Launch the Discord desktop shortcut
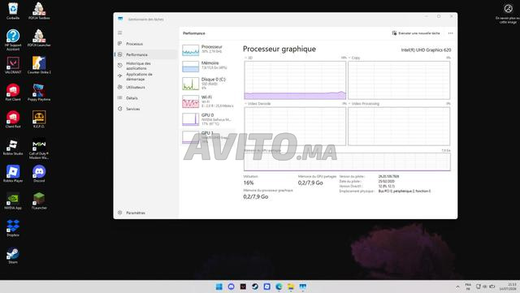This screenshot has width=520, height=293. click(39, 174)
